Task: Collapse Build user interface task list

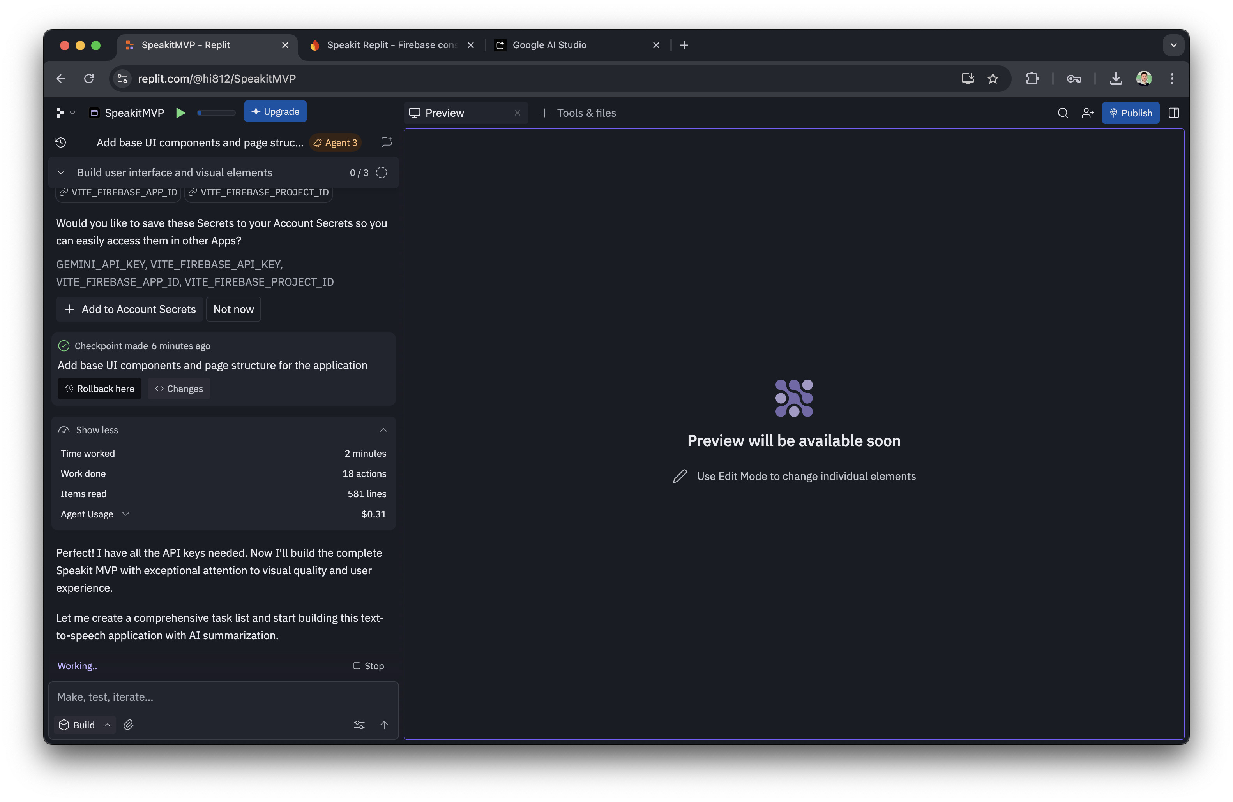Action: pyautogui.click(x=61, y=172)
